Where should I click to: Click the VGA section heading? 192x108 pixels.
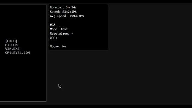pos(53,25)
